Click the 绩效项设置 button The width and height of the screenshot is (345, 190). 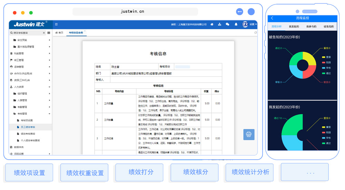[x=29, y=172]
